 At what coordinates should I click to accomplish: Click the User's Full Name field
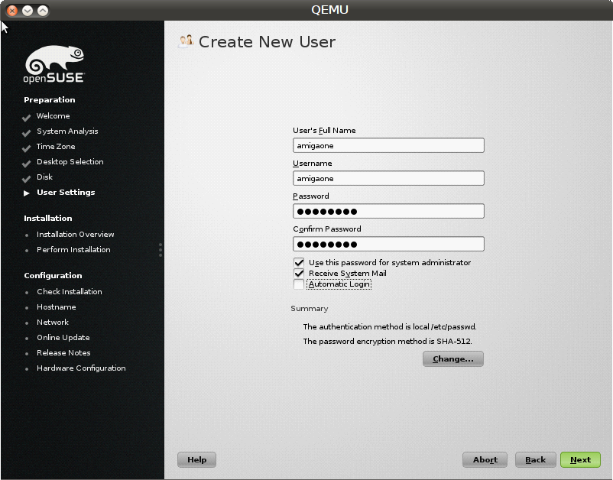[x=388, y=145]
